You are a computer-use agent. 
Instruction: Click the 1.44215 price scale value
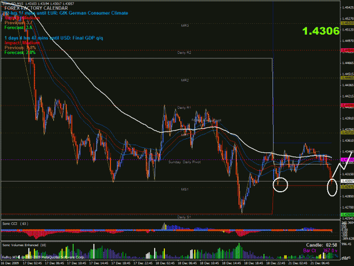coord(348,96)
